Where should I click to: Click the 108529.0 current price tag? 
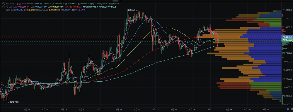coord(287,40)
